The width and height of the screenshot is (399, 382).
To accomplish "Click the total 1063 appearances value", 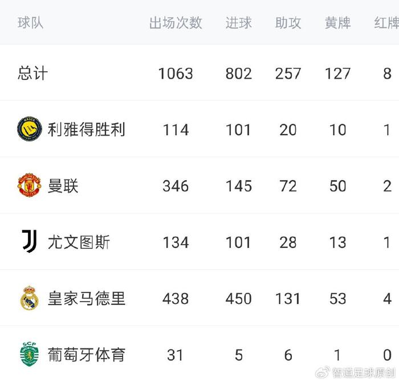I will [x=176, y=74].
